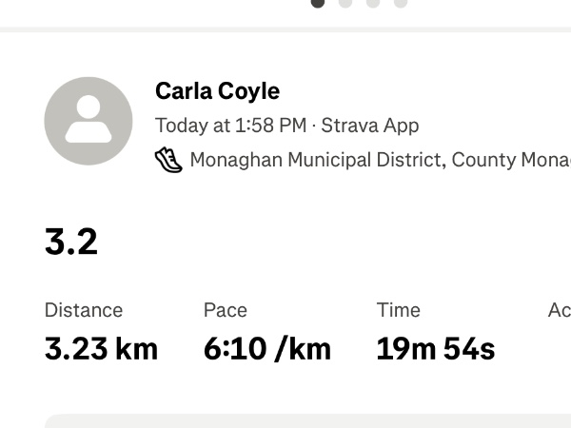The height and width of the screenshot is (428, 571).
Task: Open Carla Coyle's profile avatar
Action: [89, 122]
